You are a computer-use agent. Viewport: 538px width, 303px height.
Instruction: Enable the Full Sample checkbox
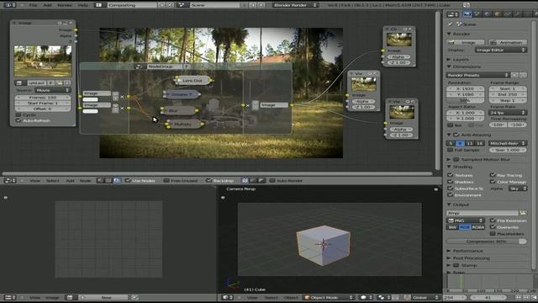(x=451, y=150)
